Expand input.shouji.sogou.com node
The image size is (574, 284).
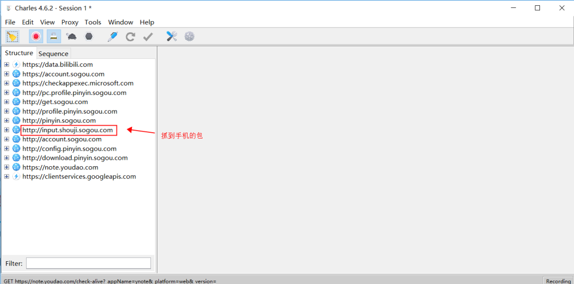click(x=6, y=130)
